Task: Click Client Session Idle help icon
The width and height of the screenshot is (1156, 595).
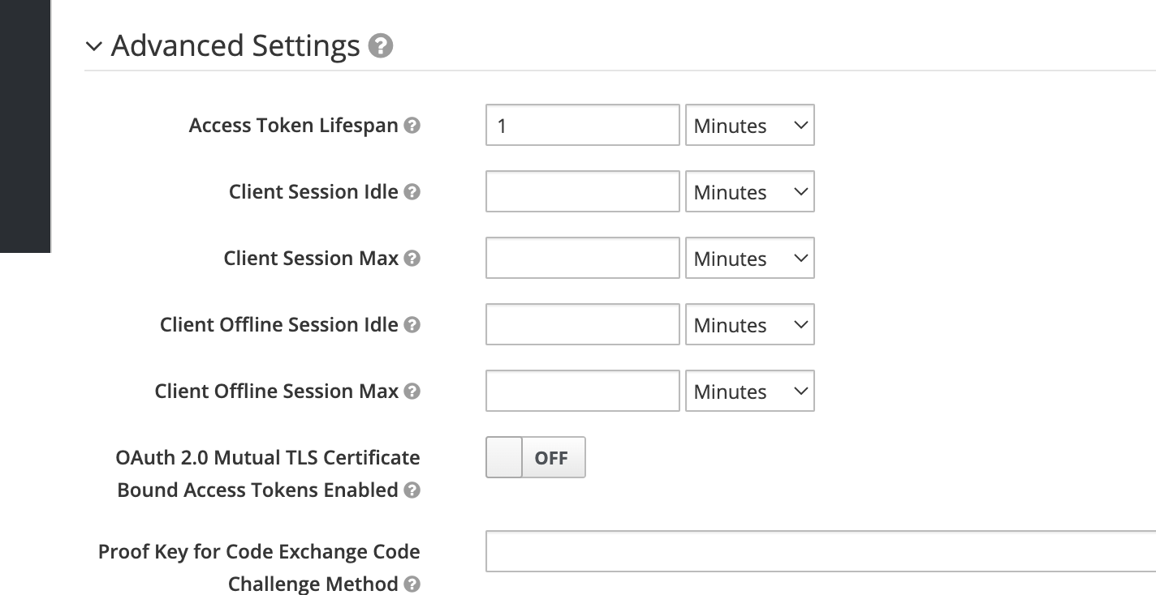Action: point(412,192)
